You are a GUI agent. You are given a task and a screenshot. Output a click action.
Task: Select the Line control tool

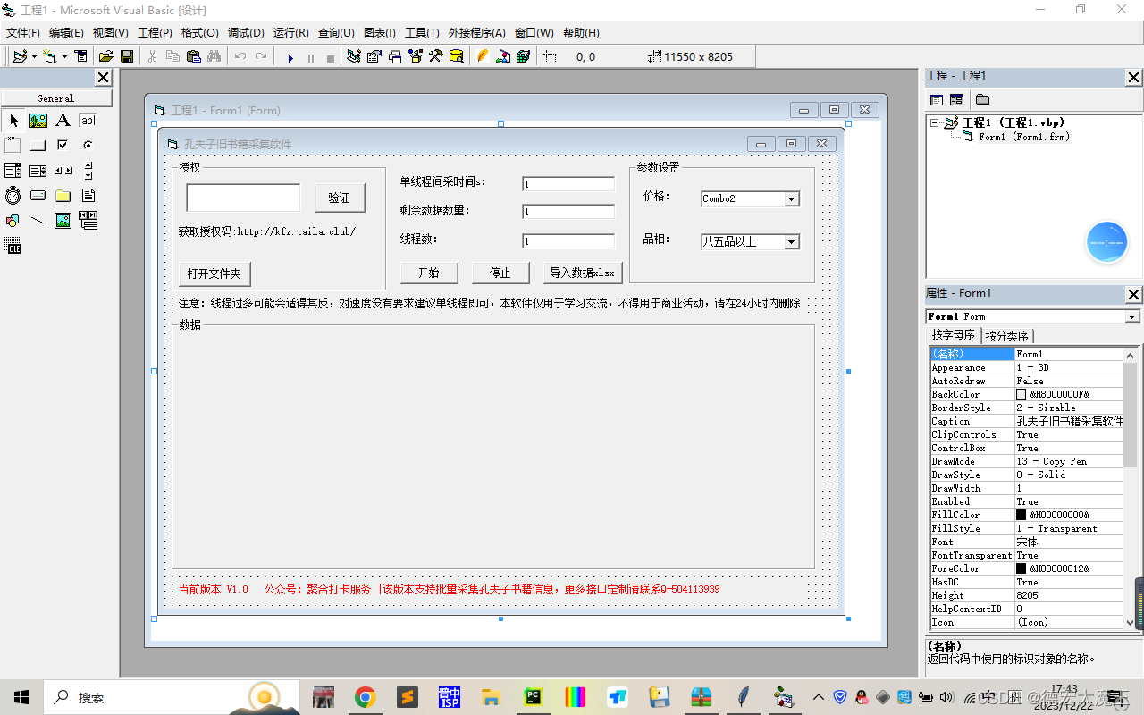pyautogui.click(x=38, y=220)
